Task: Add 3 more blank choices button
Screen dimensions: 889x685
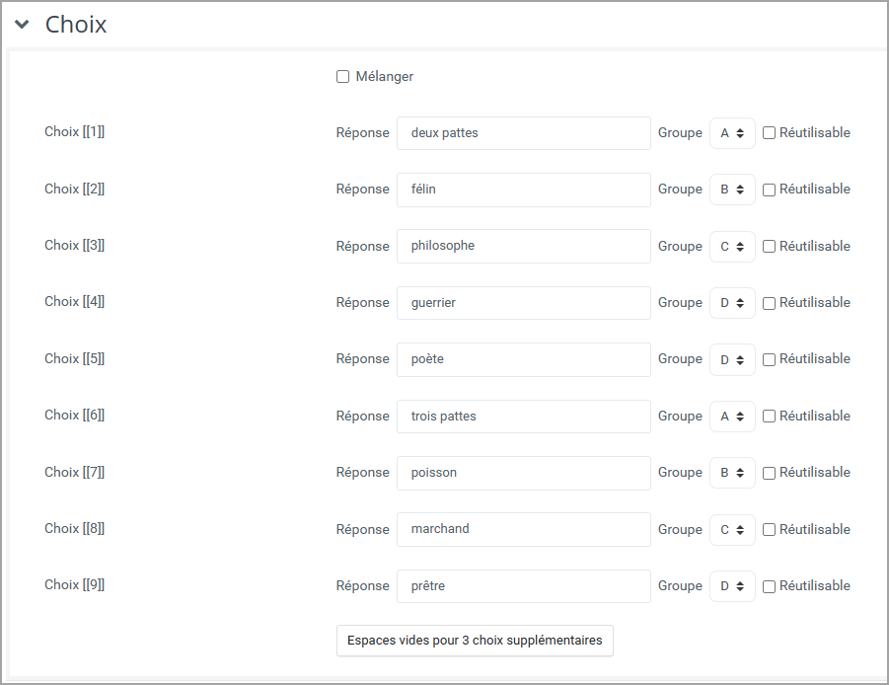Action: click(475, 641)
